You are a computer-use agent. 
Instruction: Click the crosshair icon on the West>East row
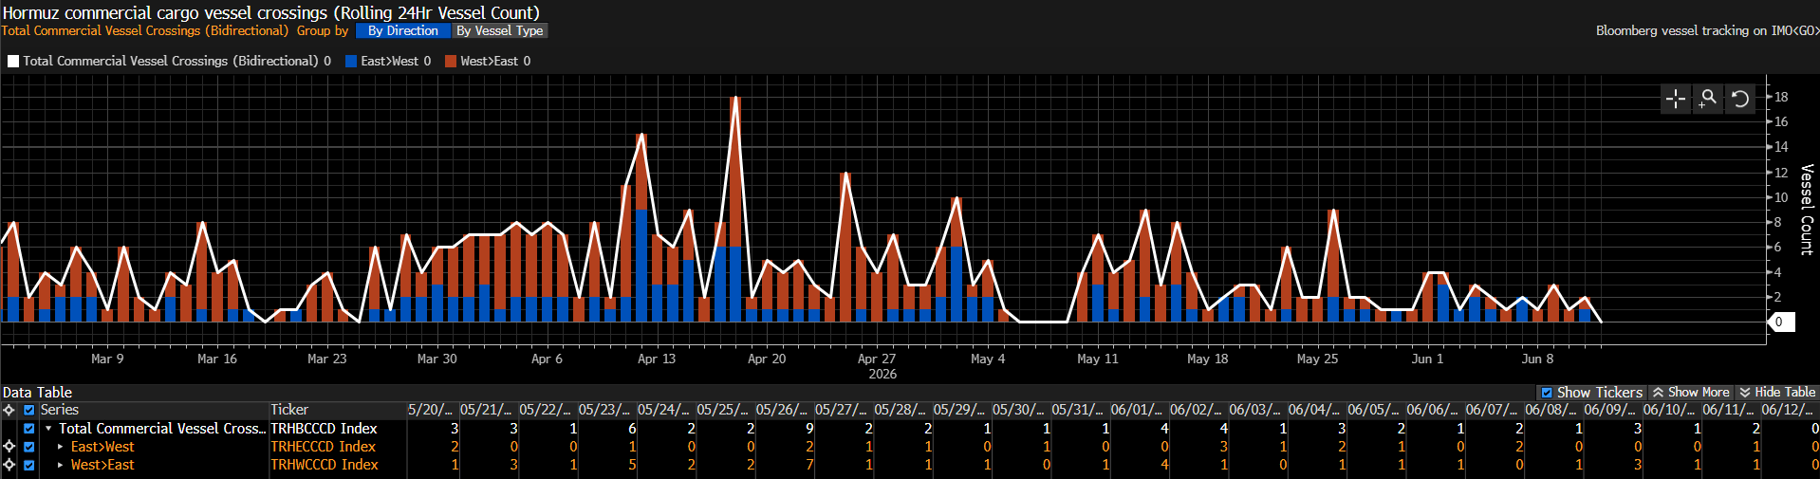pyautogui.click(x=9, y=465)
